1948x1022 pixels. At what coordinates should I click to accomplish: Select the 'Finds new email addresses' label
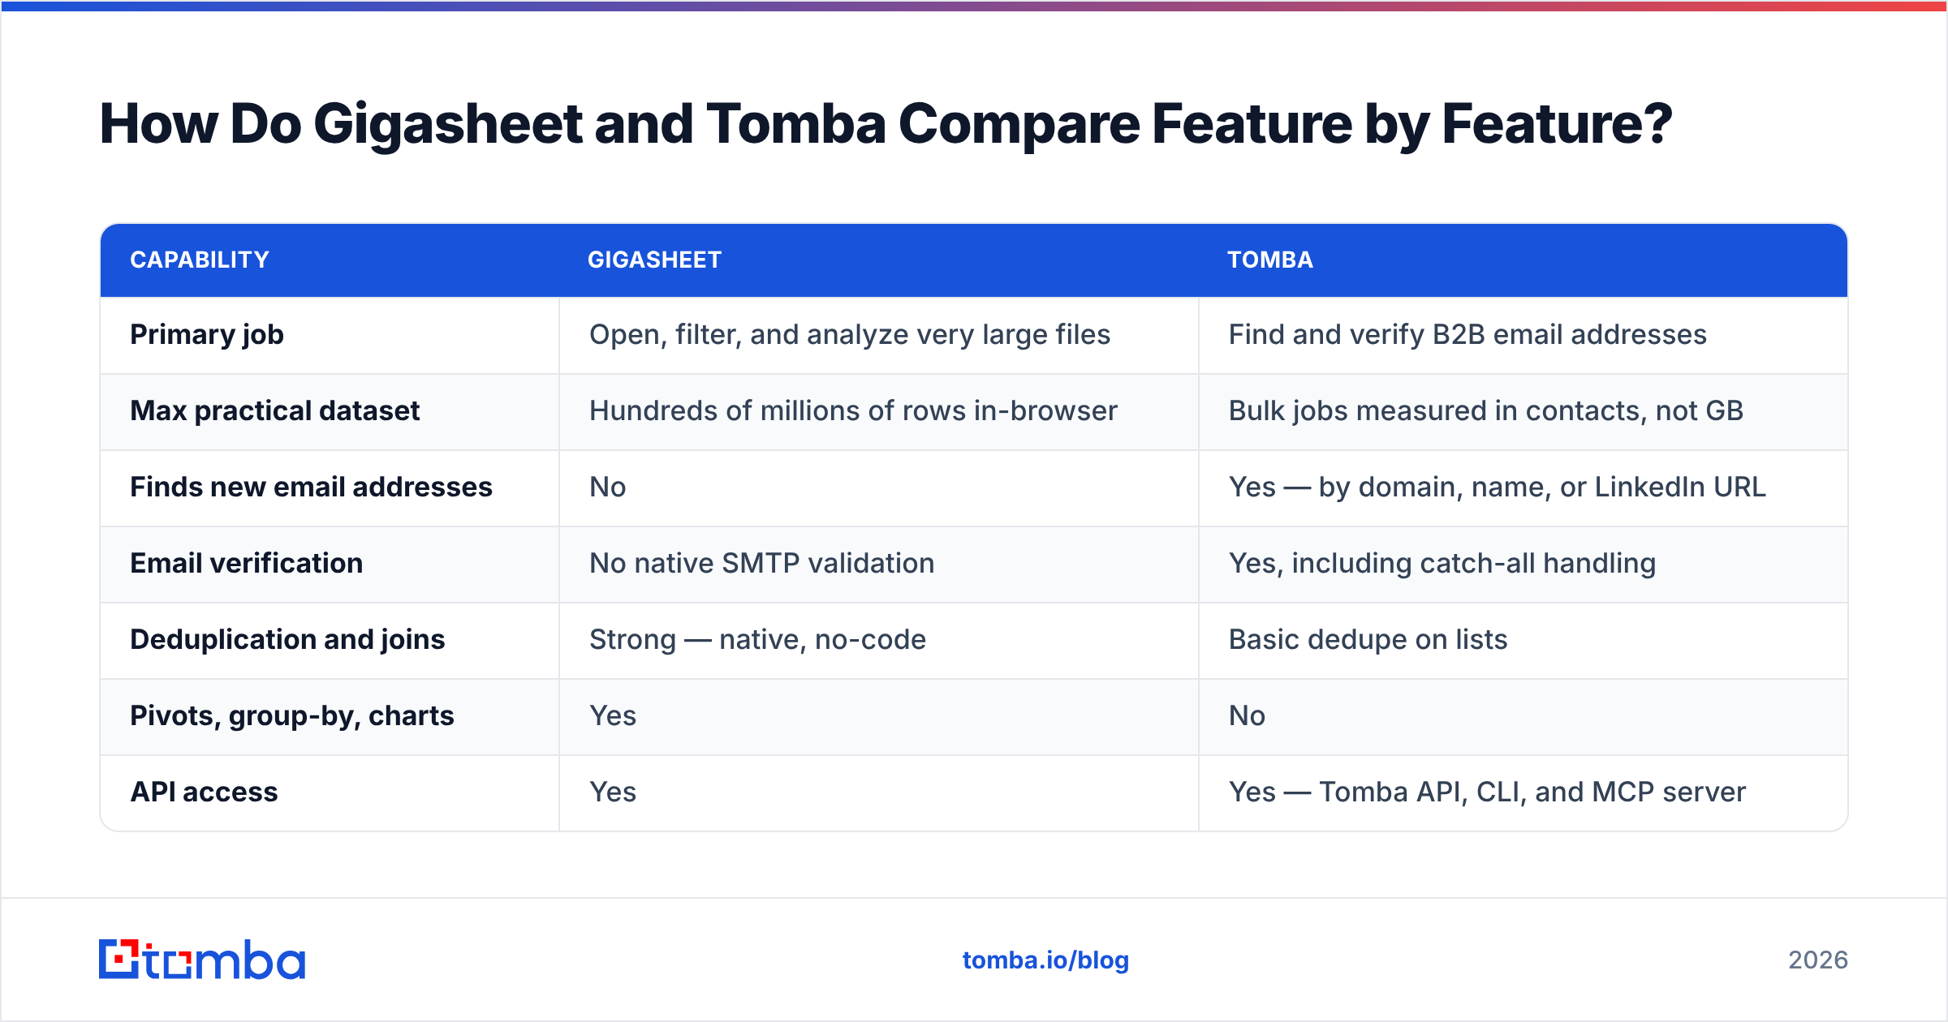point(311,487)
